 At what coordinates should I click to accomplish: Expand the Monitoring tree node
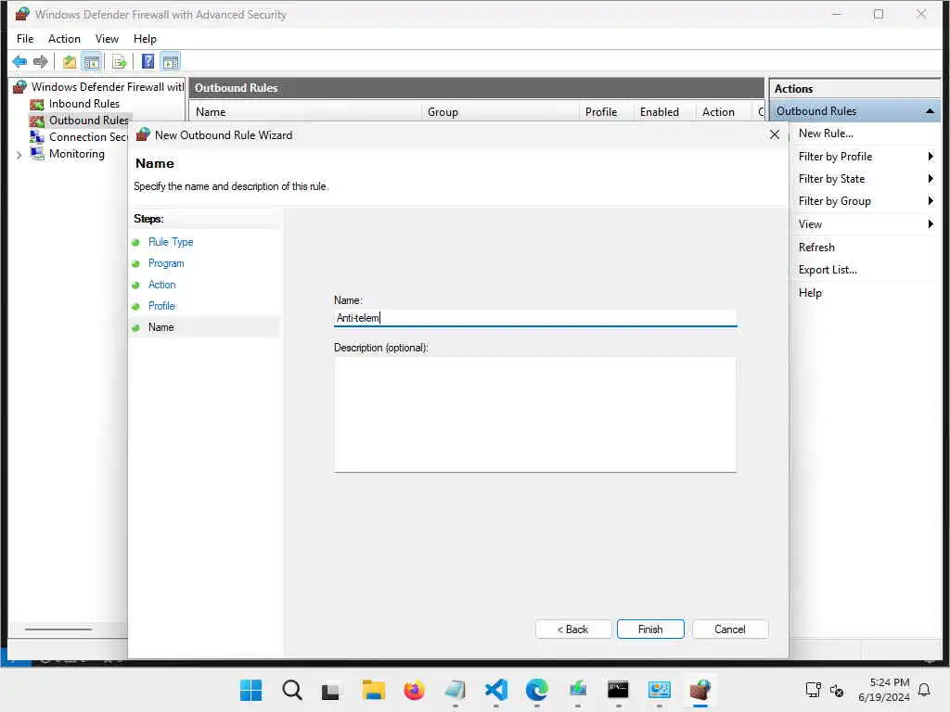pos(19,155)
